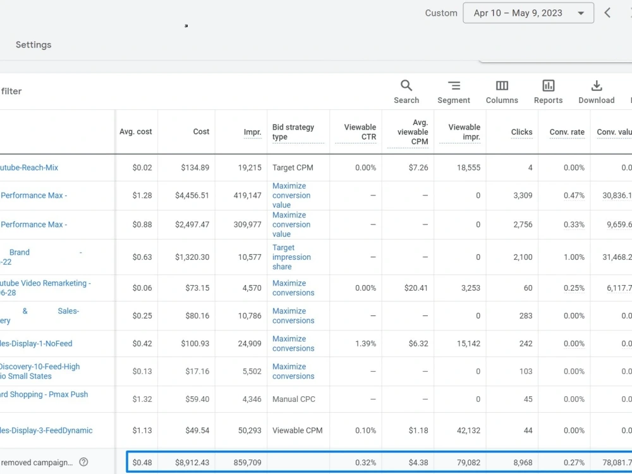
Task: Go to previous date range arrow
Action: [x=607, y=13]
